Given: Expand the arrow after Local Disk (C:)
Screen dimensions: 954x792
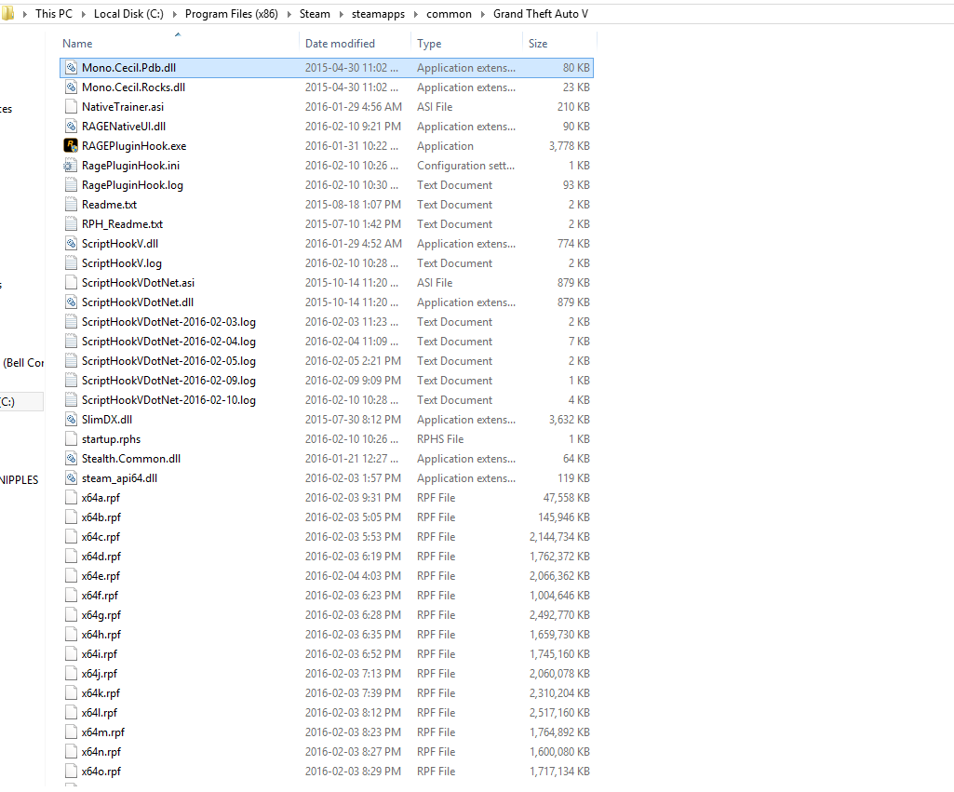Looking at the screenshot, I should pos(175,14).
